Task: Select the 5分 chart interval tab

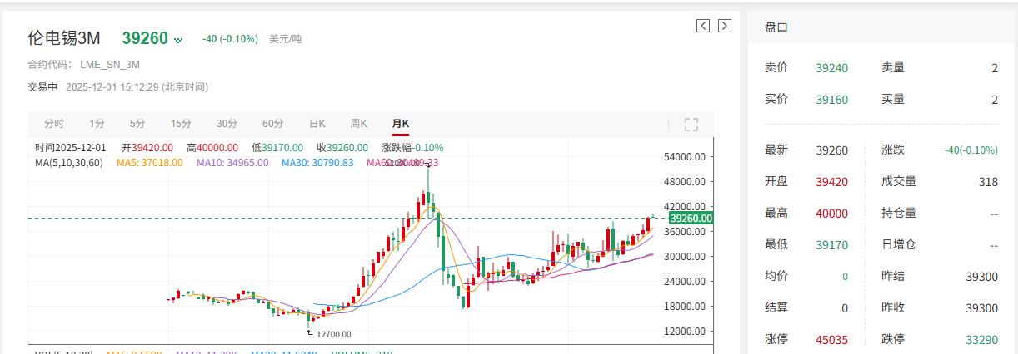Action: [x=137, y=124]
